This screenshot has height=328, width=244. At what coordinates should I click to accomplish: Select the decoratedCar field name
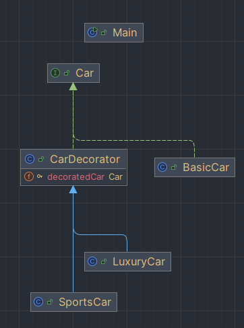(76, 176)
